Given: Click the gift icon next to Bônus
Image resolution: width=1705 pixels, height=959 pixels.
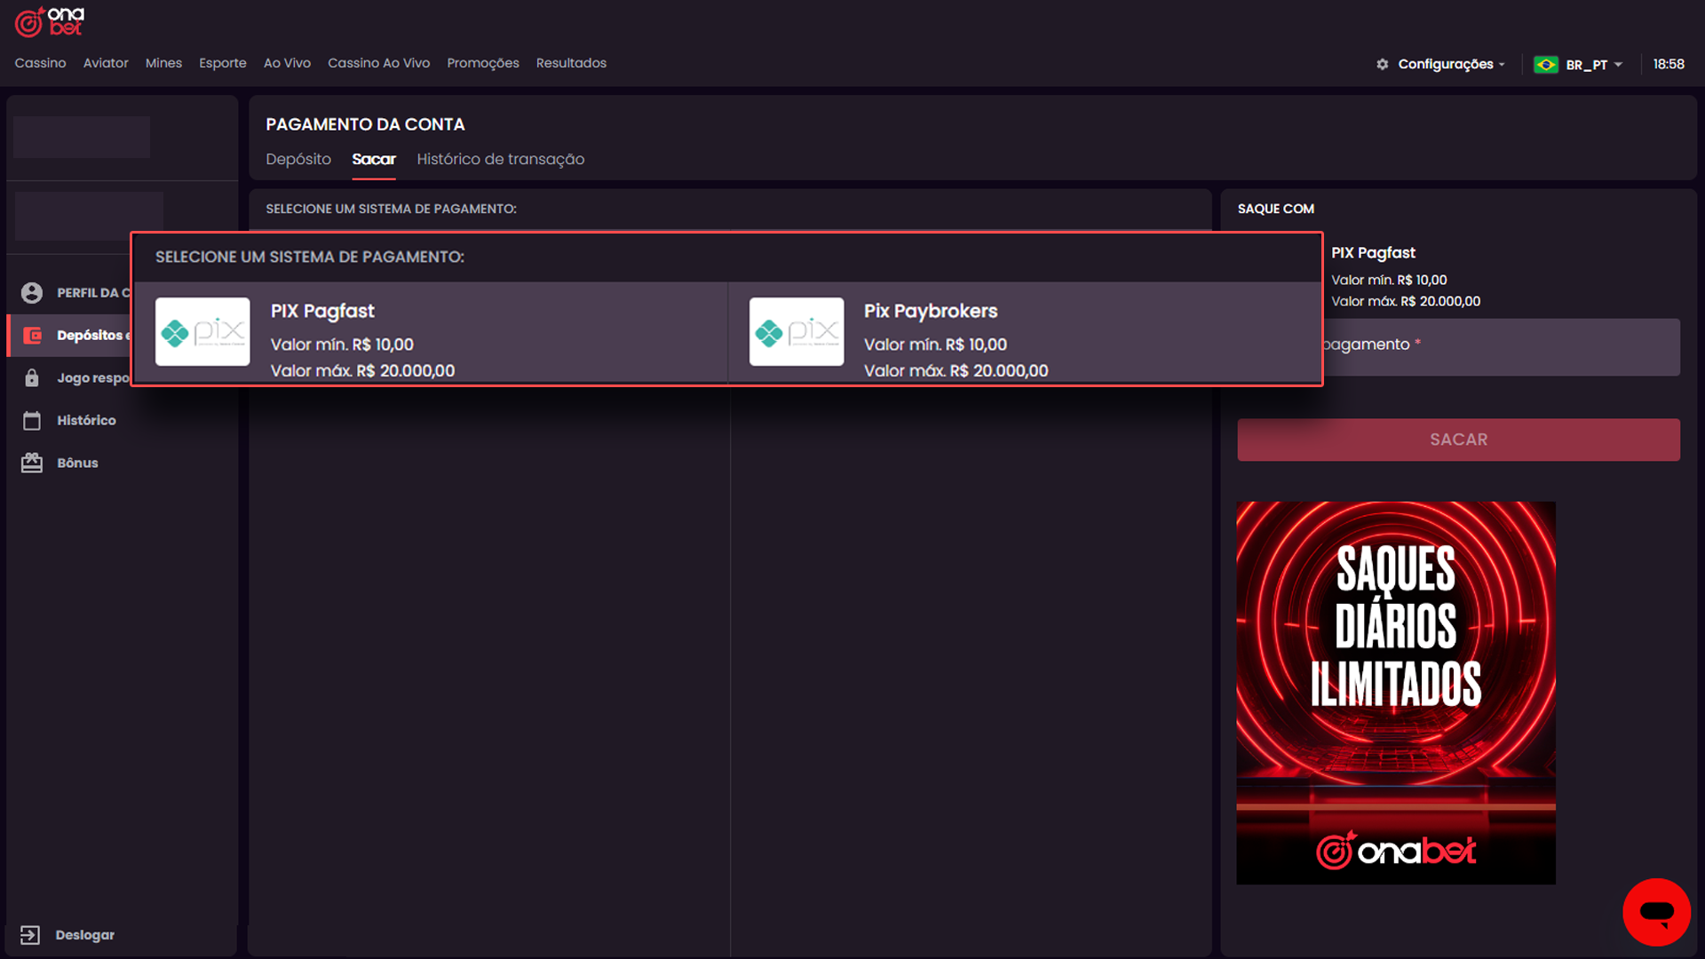Looking at the screenshot, I should pos(32,463).
